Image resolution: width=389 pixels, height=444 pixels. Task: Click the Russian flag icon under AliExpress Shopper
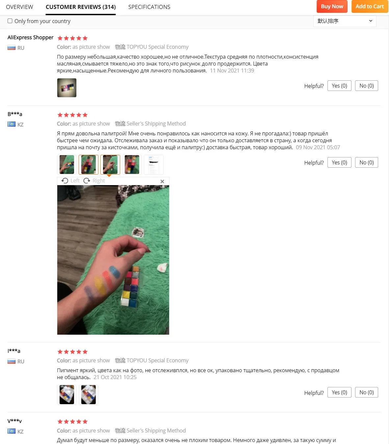pyautogui.click(x=12, y=48)
